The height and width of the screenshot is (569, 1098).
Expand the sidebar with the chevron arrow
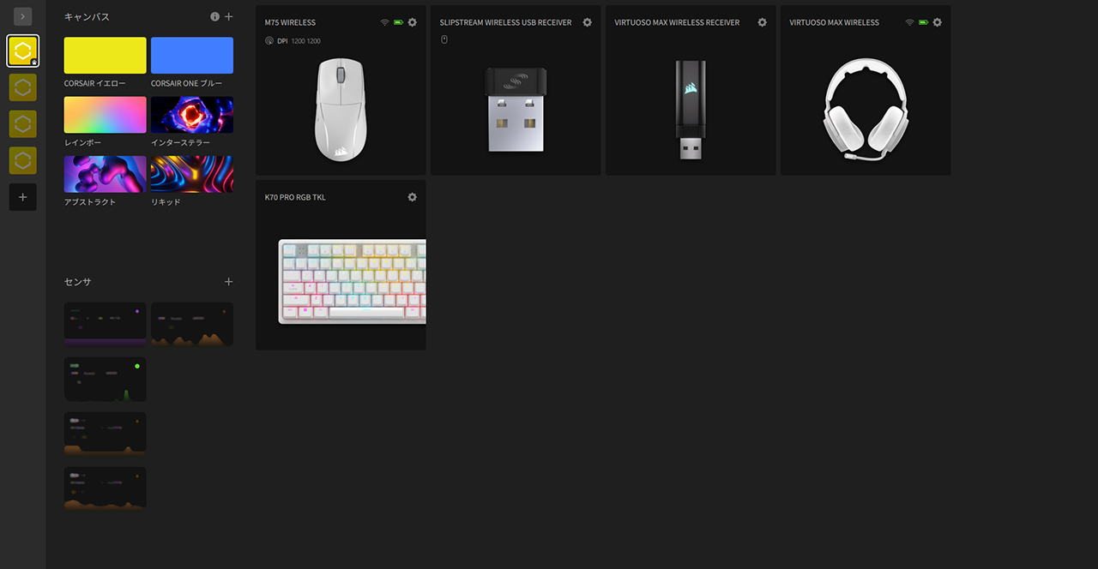(23, 16)
